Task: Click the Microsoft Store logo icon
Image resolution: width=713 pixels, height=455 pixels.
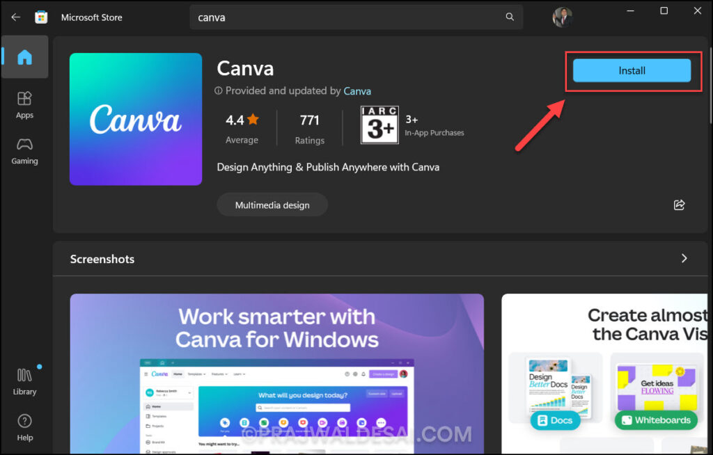Action: 41,17
